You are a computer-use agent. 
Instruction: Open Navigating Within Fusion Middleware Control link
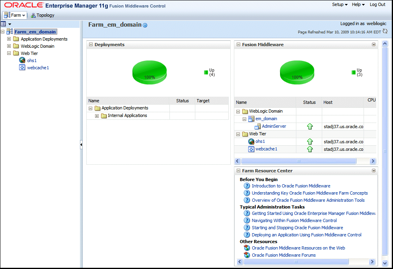[x=294, y=220]
